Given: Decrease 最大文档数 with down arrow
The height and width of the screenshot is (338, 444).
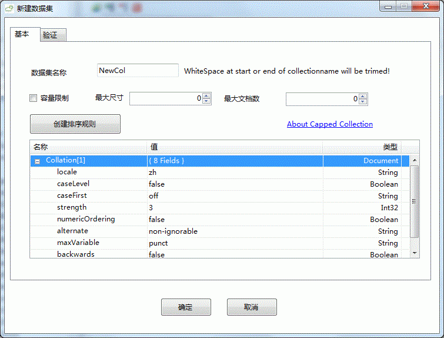Looking at the screenshot, I should click(363, 102).
